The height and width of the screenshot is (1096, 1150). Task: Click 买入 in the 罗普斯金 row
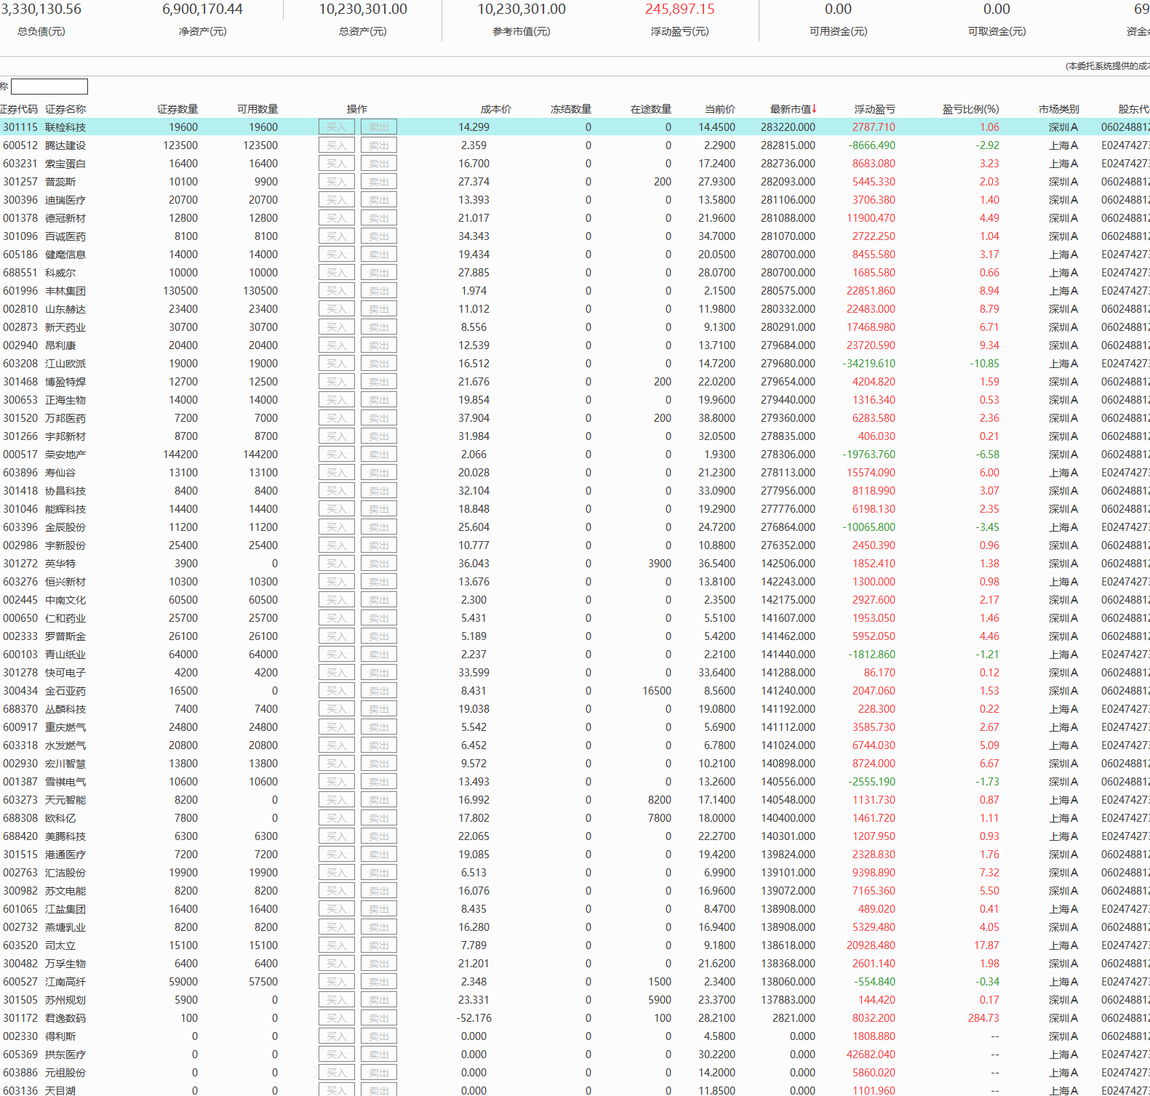pos(337,636)
